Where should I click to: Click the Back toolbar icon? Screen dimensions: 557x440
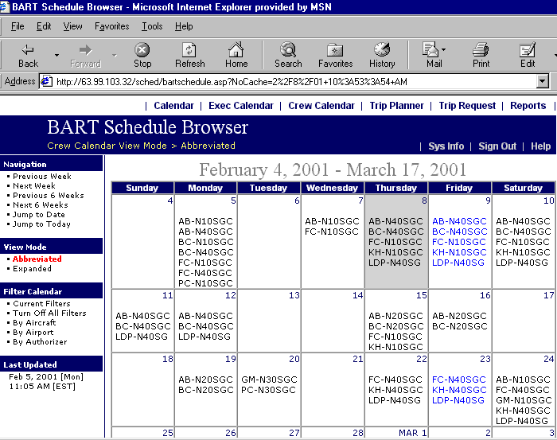[28, 55]
